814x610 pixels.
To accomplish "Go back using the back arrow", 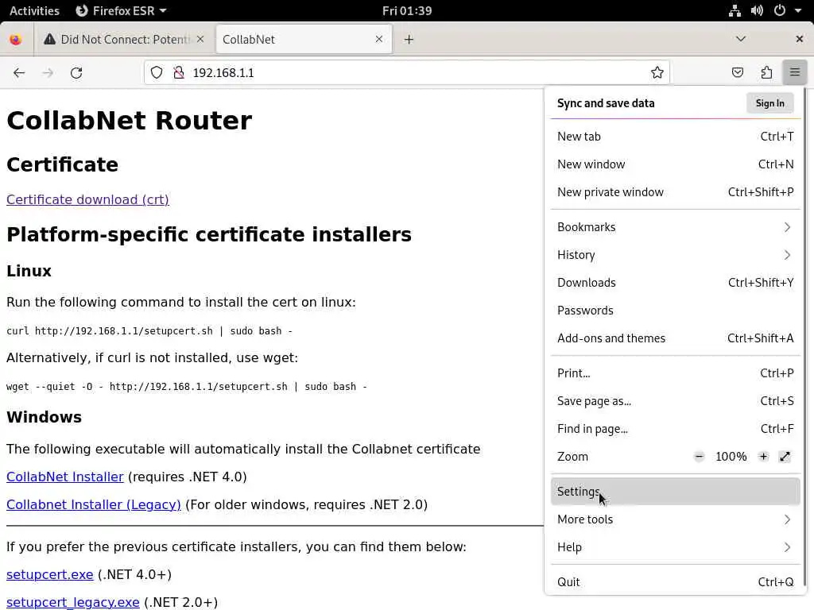I will [19, 72].
